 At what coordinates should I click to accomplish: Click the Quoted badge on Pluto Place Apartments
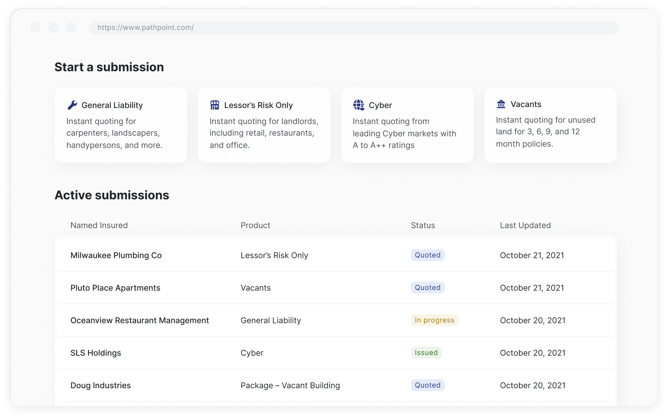(x=427, y=287)
